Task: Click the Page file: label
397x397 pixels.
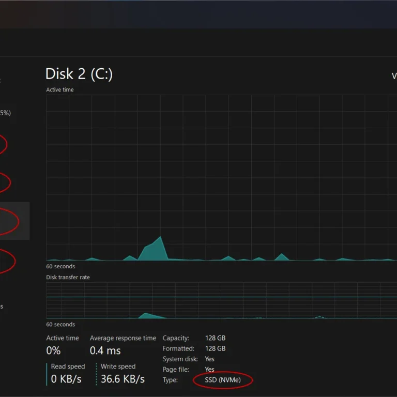Action: [x=176, y=370]
